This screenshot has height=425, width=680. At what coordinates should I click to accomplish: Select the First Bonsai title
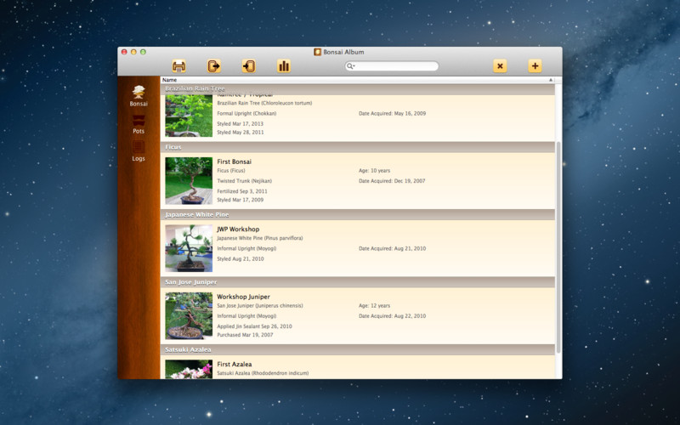point(235,161)
